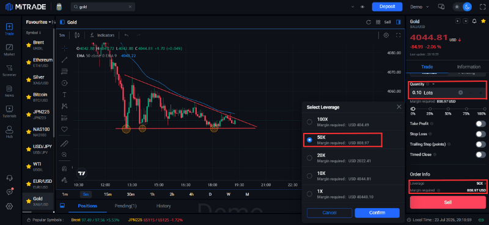Select the text annotation tool
The image size is (489, 225).
(x=65, y=95)
